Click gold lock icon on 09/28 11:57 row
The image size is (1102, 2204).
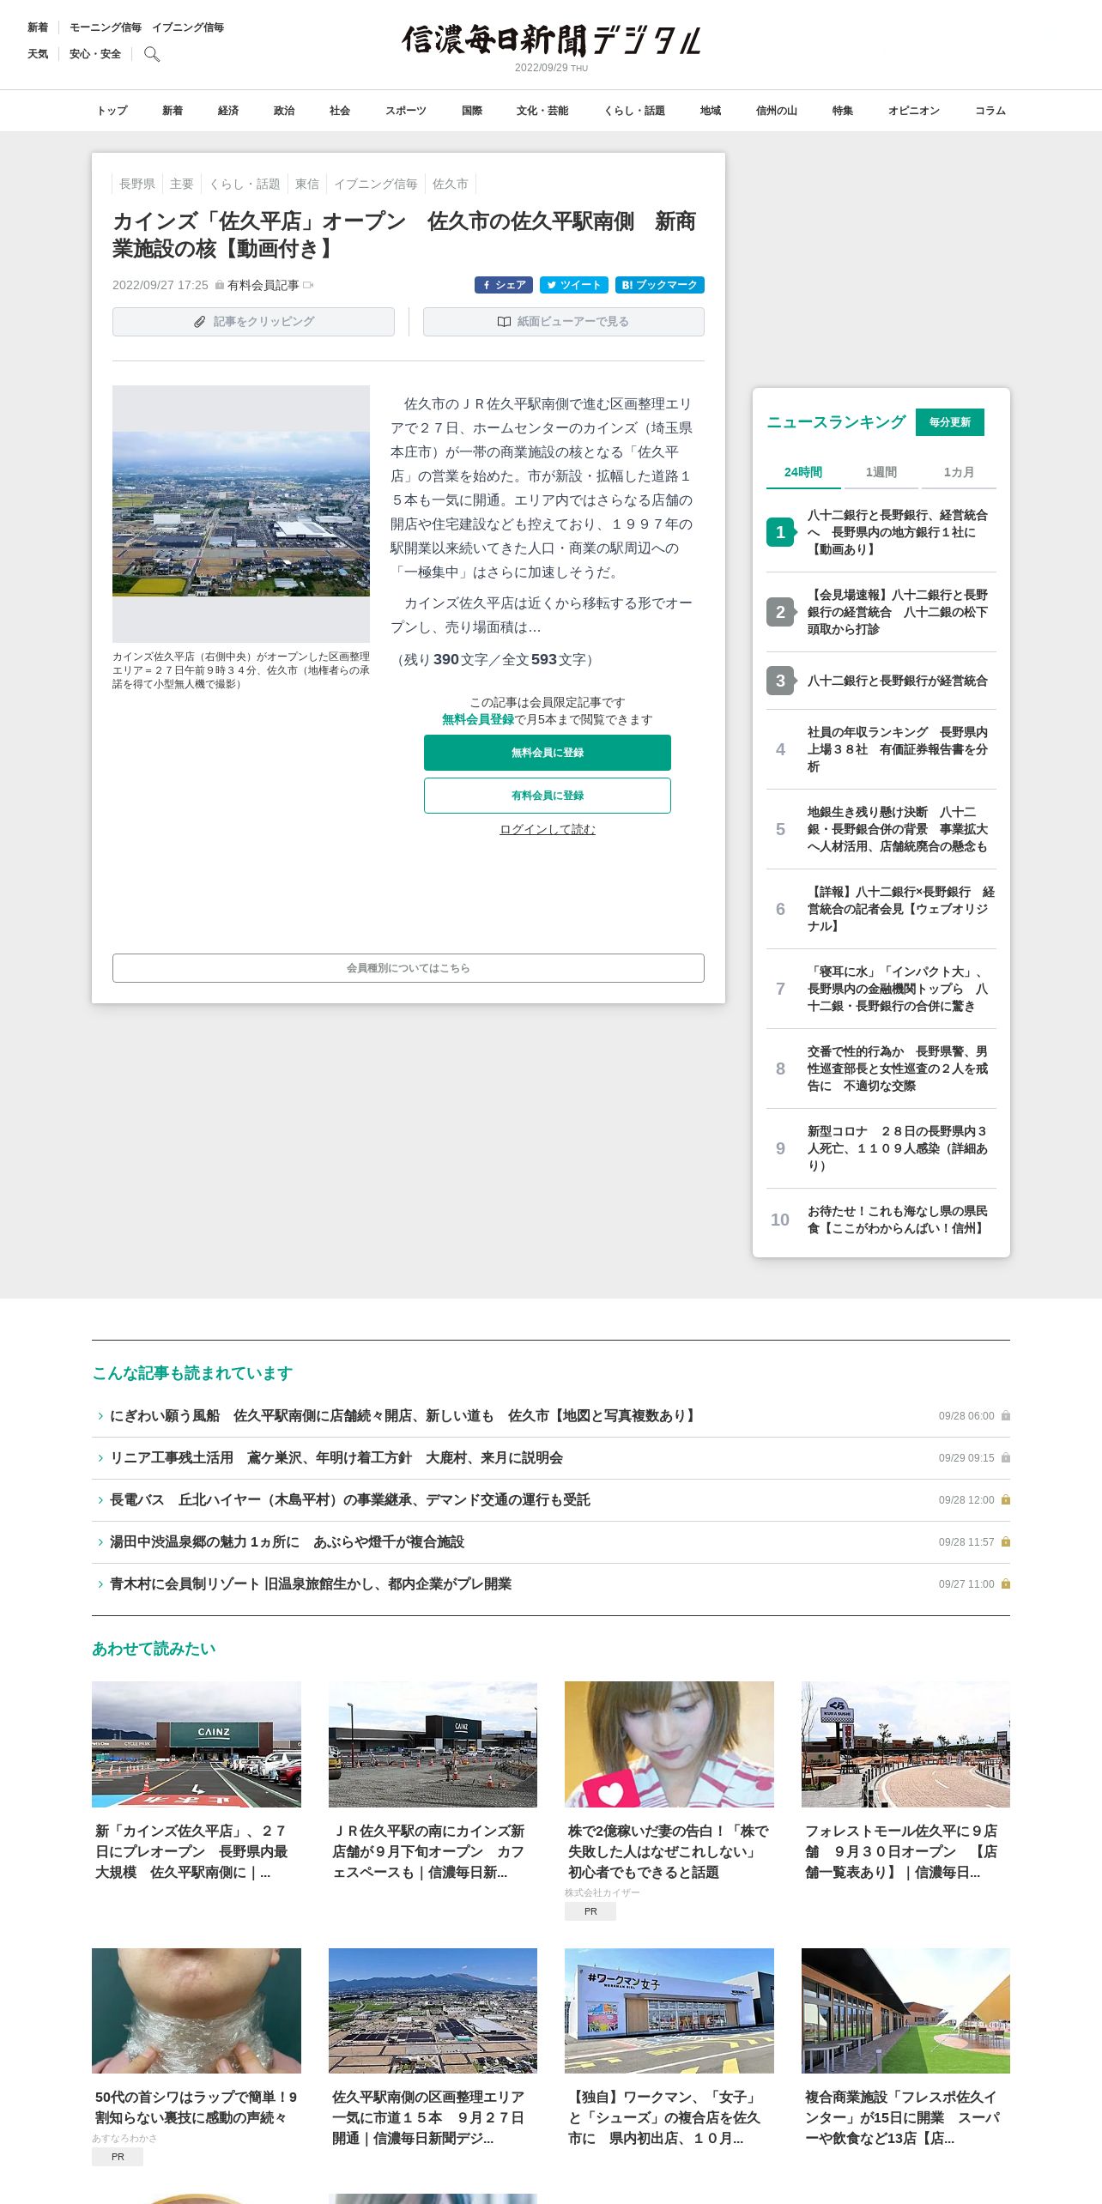click(1006, 1542)
